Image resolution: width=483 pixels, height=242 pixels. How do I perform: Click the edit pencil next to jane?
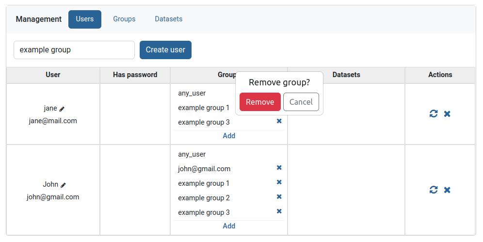click(62, 109)
